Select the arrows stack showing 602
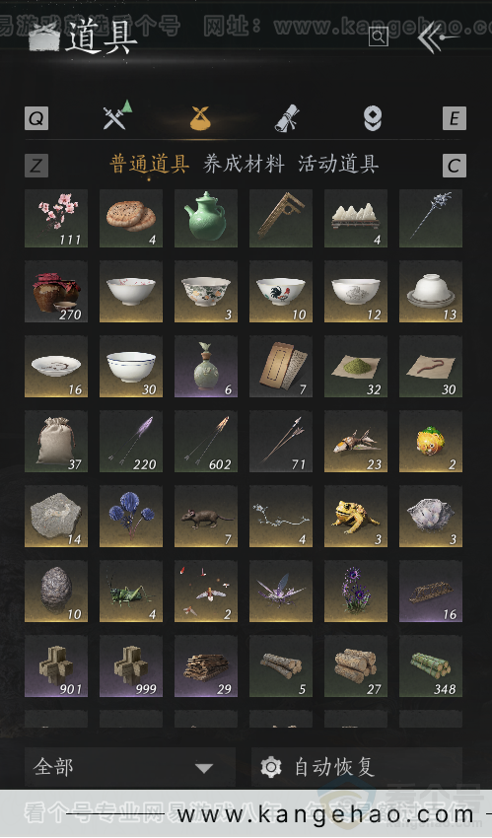492x838 pixels. 206,442
